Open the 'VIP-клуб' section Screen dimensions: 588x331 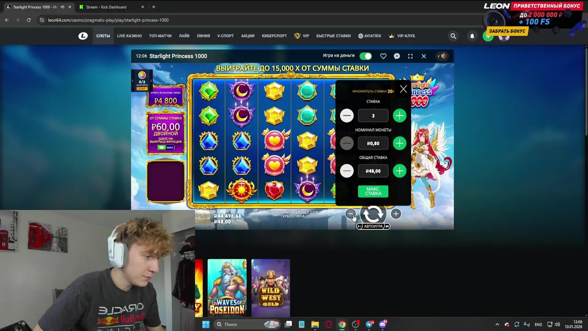click(x=402, y=36)
